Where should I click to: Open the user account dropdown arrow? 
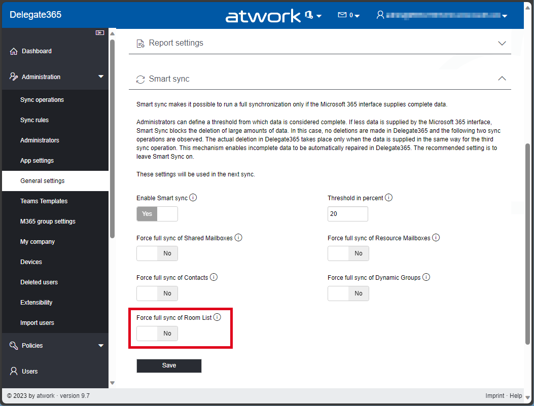coord(505,16)
